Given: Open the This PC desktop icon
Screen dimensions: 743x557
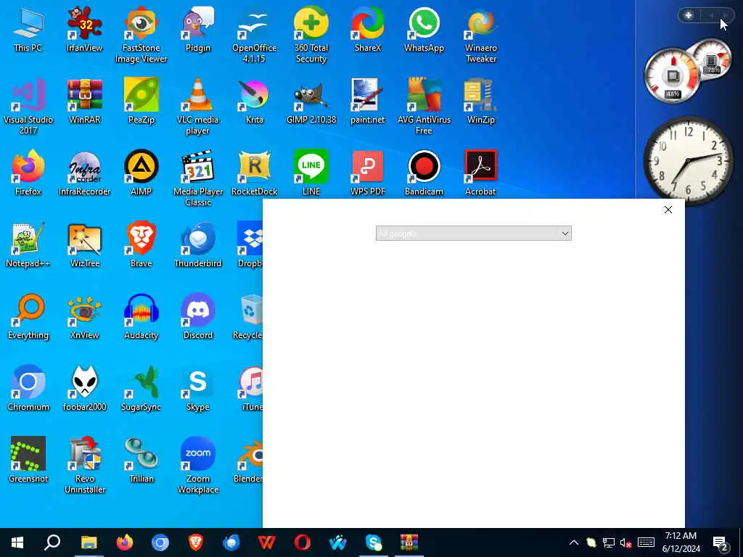Looking at the screenshot, I should (x=28, y=29).
